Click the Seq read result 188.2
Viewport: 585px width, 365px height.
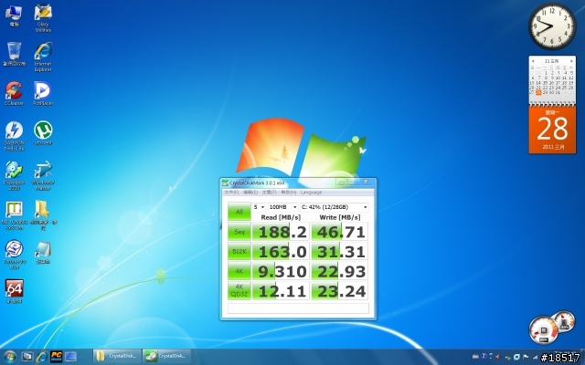281,232
